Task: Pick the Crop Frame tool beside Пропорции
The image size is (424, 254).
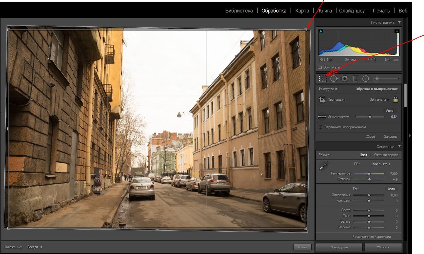Action: [x=322, y=99]
